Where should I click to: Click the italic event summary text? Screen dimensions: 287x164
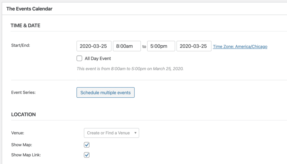click(130, 69)
